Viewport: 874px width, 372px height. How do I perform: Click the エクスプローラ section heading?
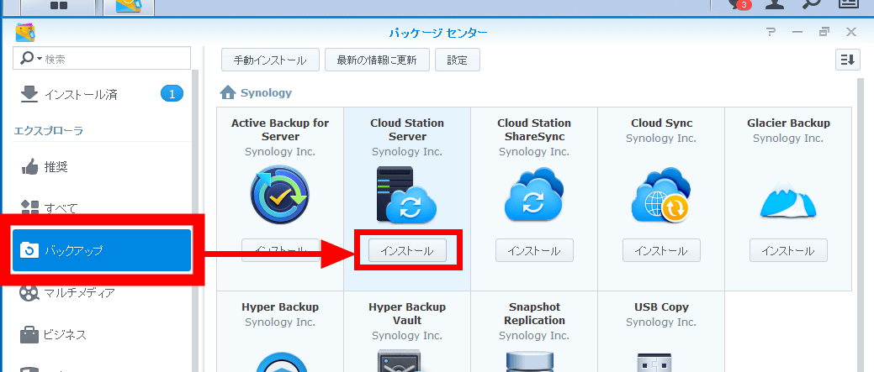tap(48, 131)
